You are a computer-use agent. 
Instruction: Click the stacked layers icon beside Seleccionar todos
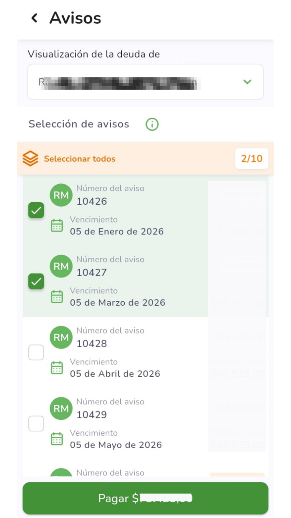(x=30, y=158)
